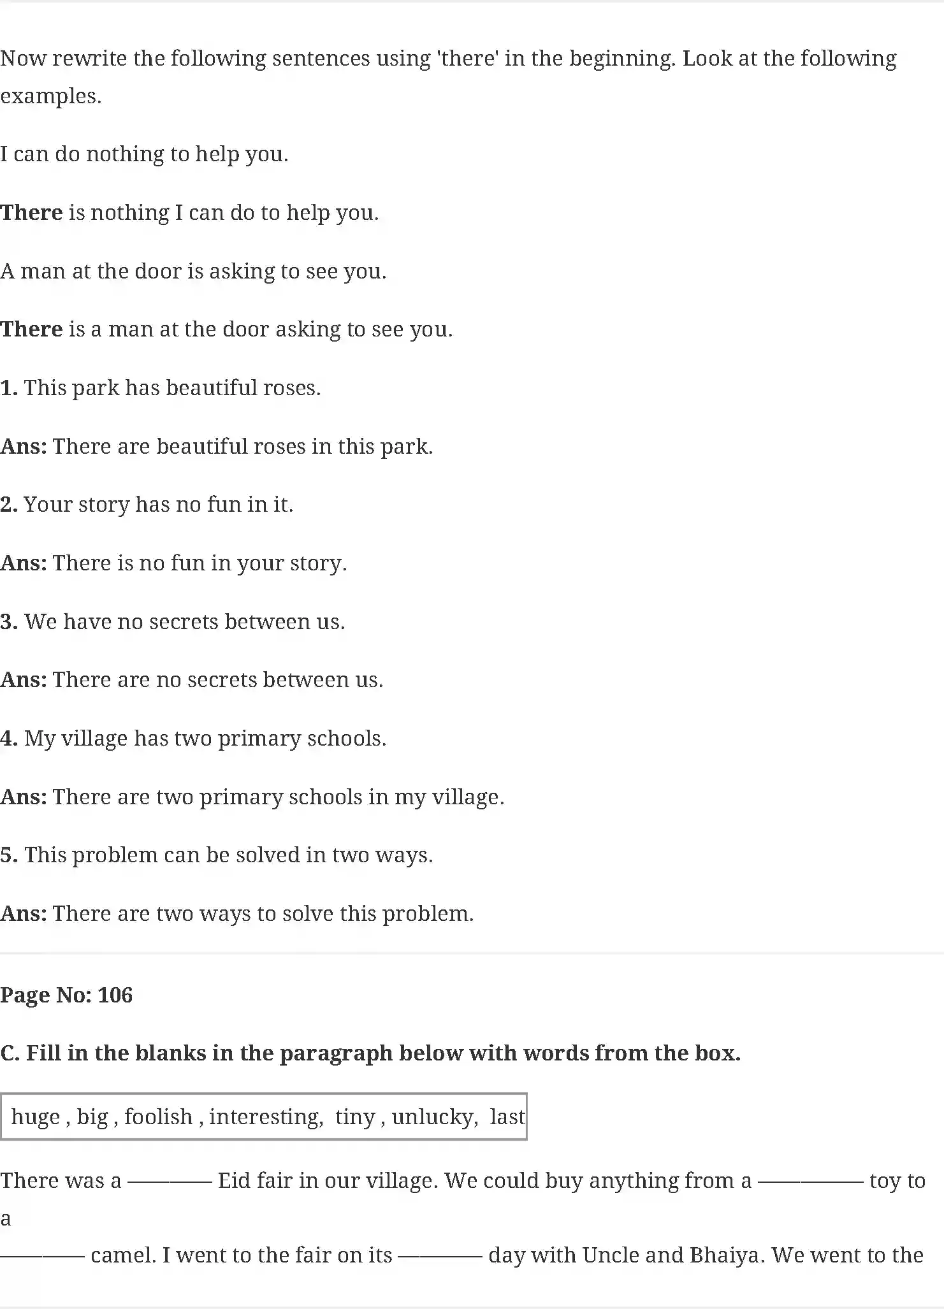Viewport: 944px width, 1309px height.
Task: Click the instruction line 'Now rewrite the following sentences'
Action: 448,59
